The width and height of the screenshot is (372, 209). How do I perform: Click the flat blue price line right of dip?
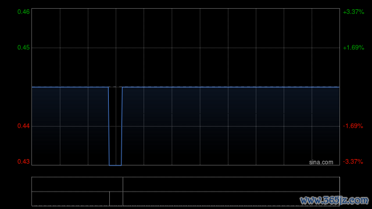pos(231,87)
